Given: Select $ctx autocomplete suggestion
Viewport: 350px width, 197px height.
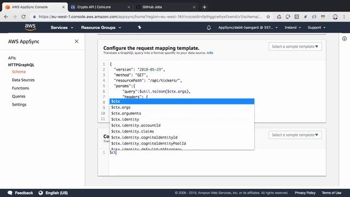Looking at the screenshot, I should 182,101.
